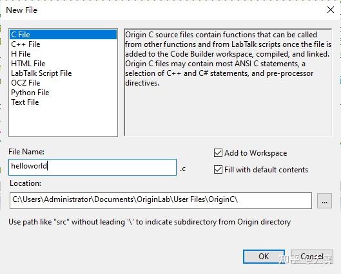This screenshot has height=274, width=341.
Task: Open the browse location ellipsis button
Action: (x=324, y=201)
